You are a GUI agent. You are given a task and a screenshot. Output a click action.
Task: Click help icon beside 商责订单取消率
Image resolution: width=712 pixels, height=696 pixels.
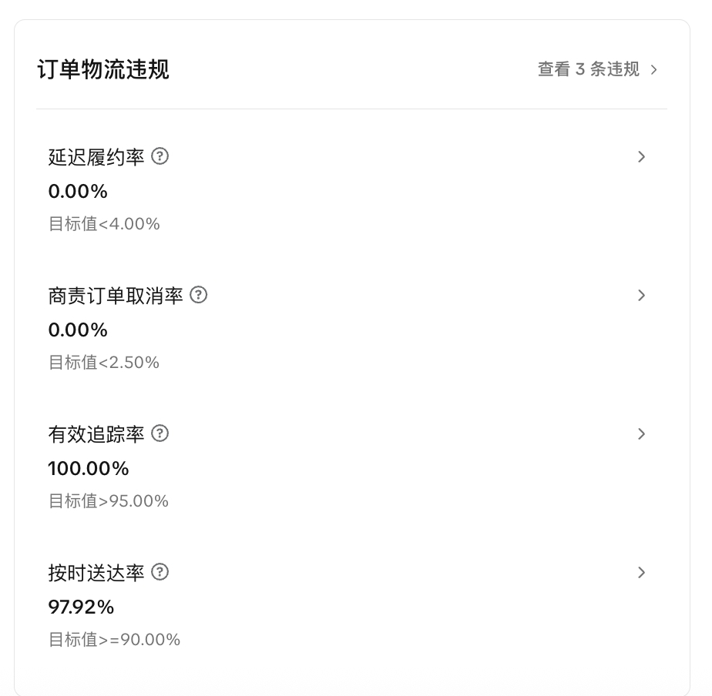click(x=198, y=295)
